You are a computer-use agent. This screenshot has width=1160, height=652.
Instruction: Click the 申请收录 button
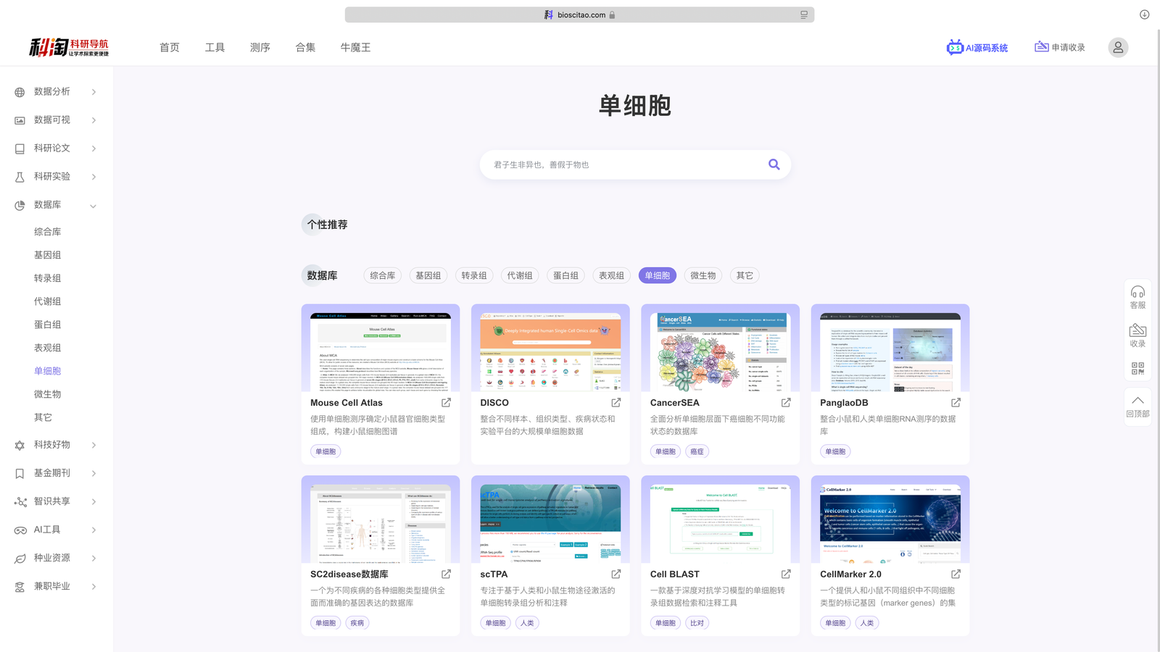[1060, 48]
